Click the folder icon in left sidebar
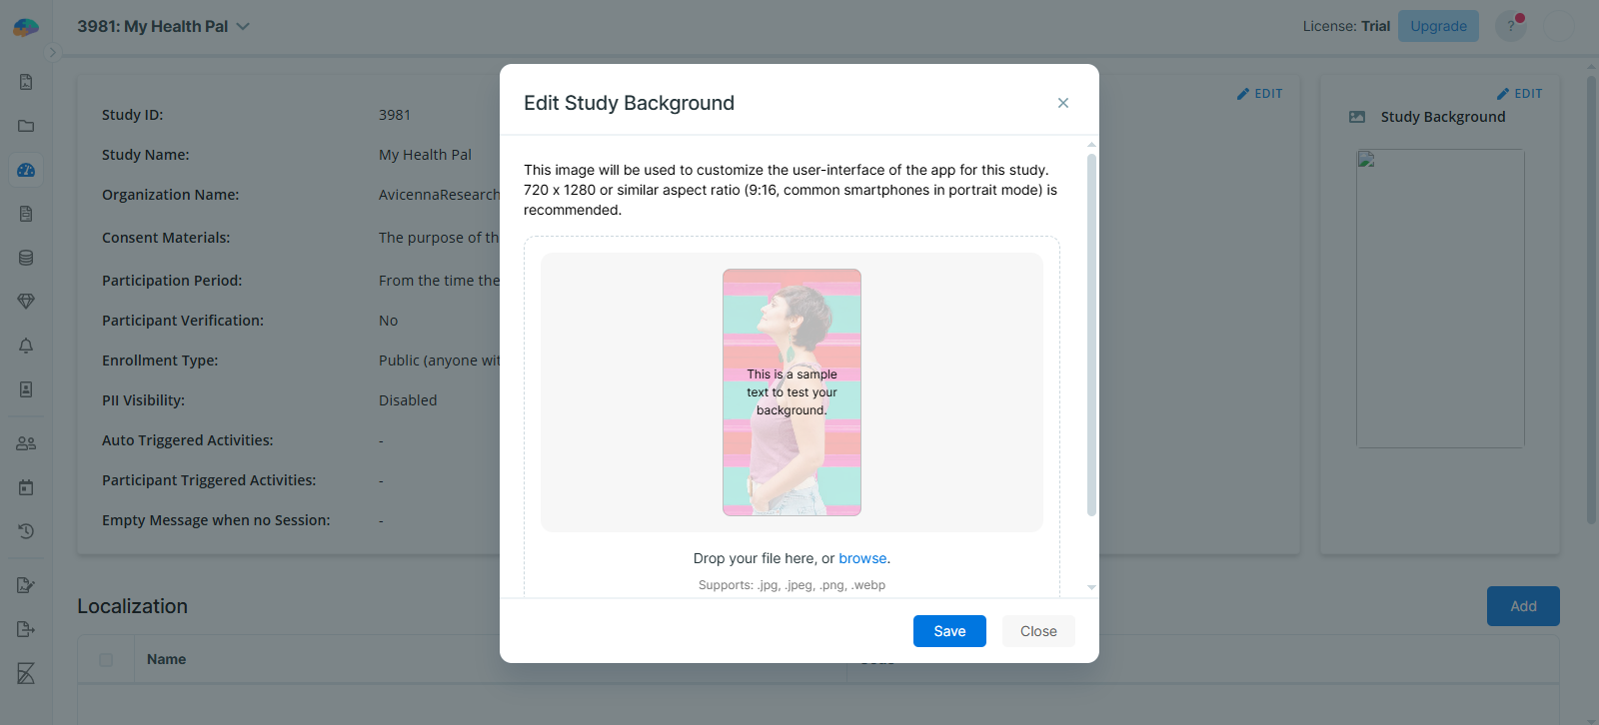The image size is (1599, 725). [26, 126]
